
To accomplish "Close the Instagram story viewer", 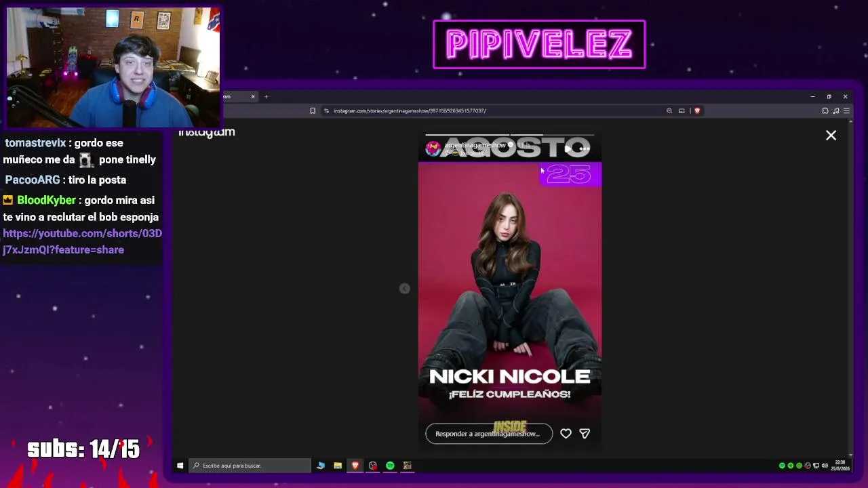I will pyautogui.click(x=831, y=136).
